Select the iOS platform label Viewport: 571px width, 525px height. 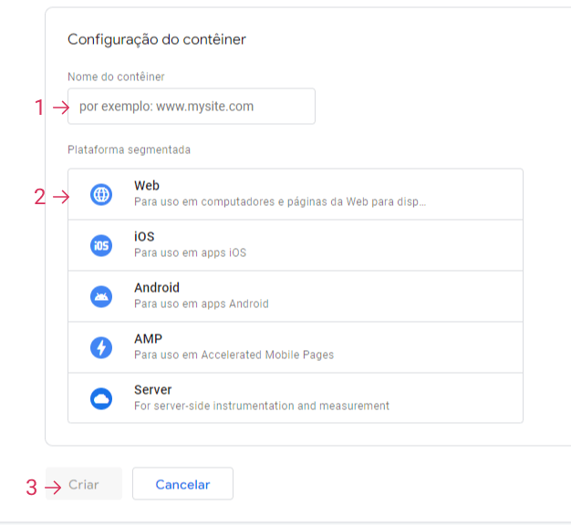pyautogui.click(x=144, y=237)
